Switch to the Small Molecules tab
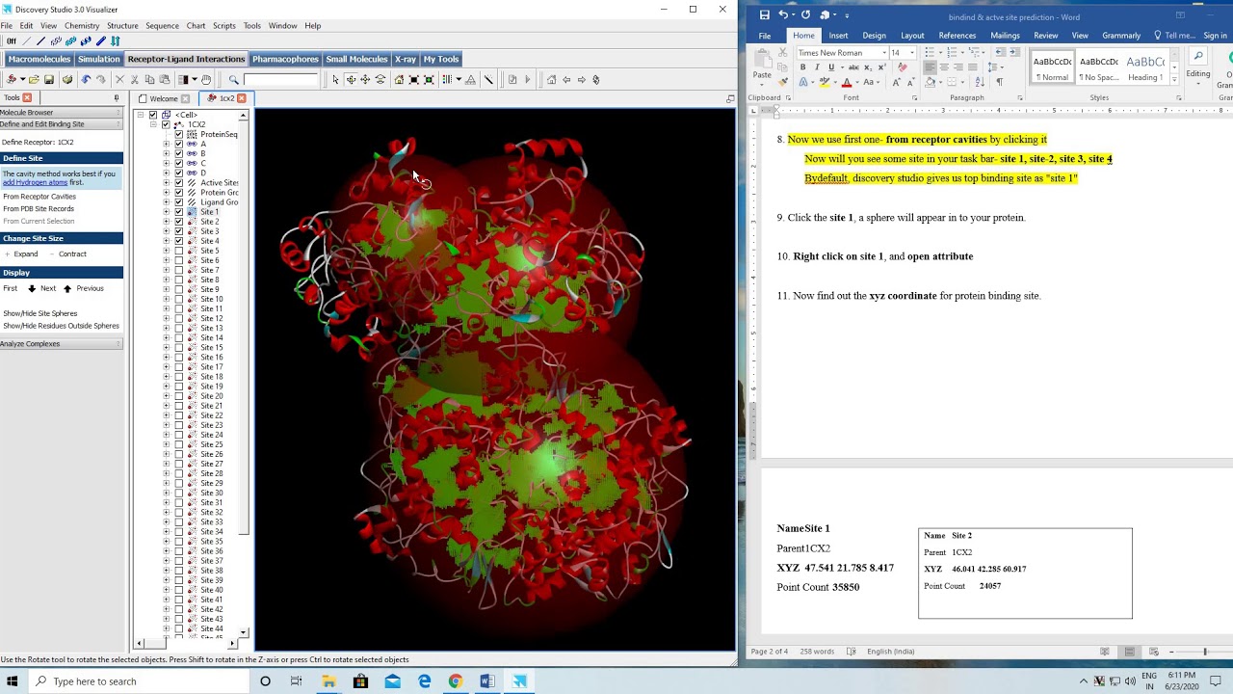The image size is (1233, 694). [x=356, y=59]
